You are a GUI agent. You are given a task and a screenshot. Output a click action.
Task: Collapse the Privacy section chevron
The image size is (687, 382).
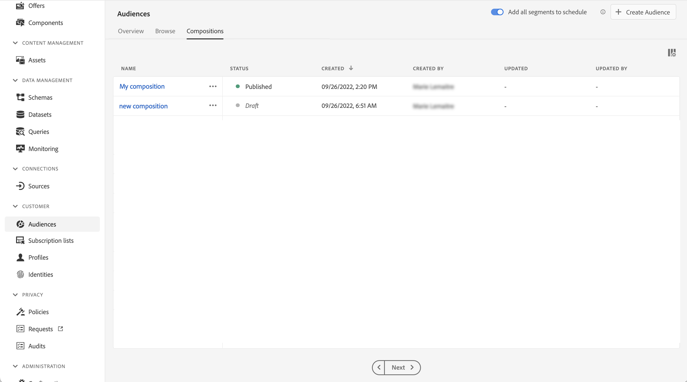click(15, 295)
